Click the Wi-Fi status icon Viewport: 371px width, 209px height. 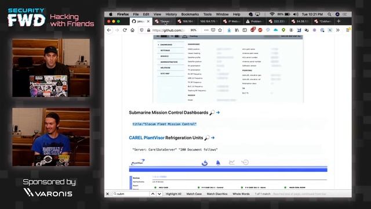[272, 14]
